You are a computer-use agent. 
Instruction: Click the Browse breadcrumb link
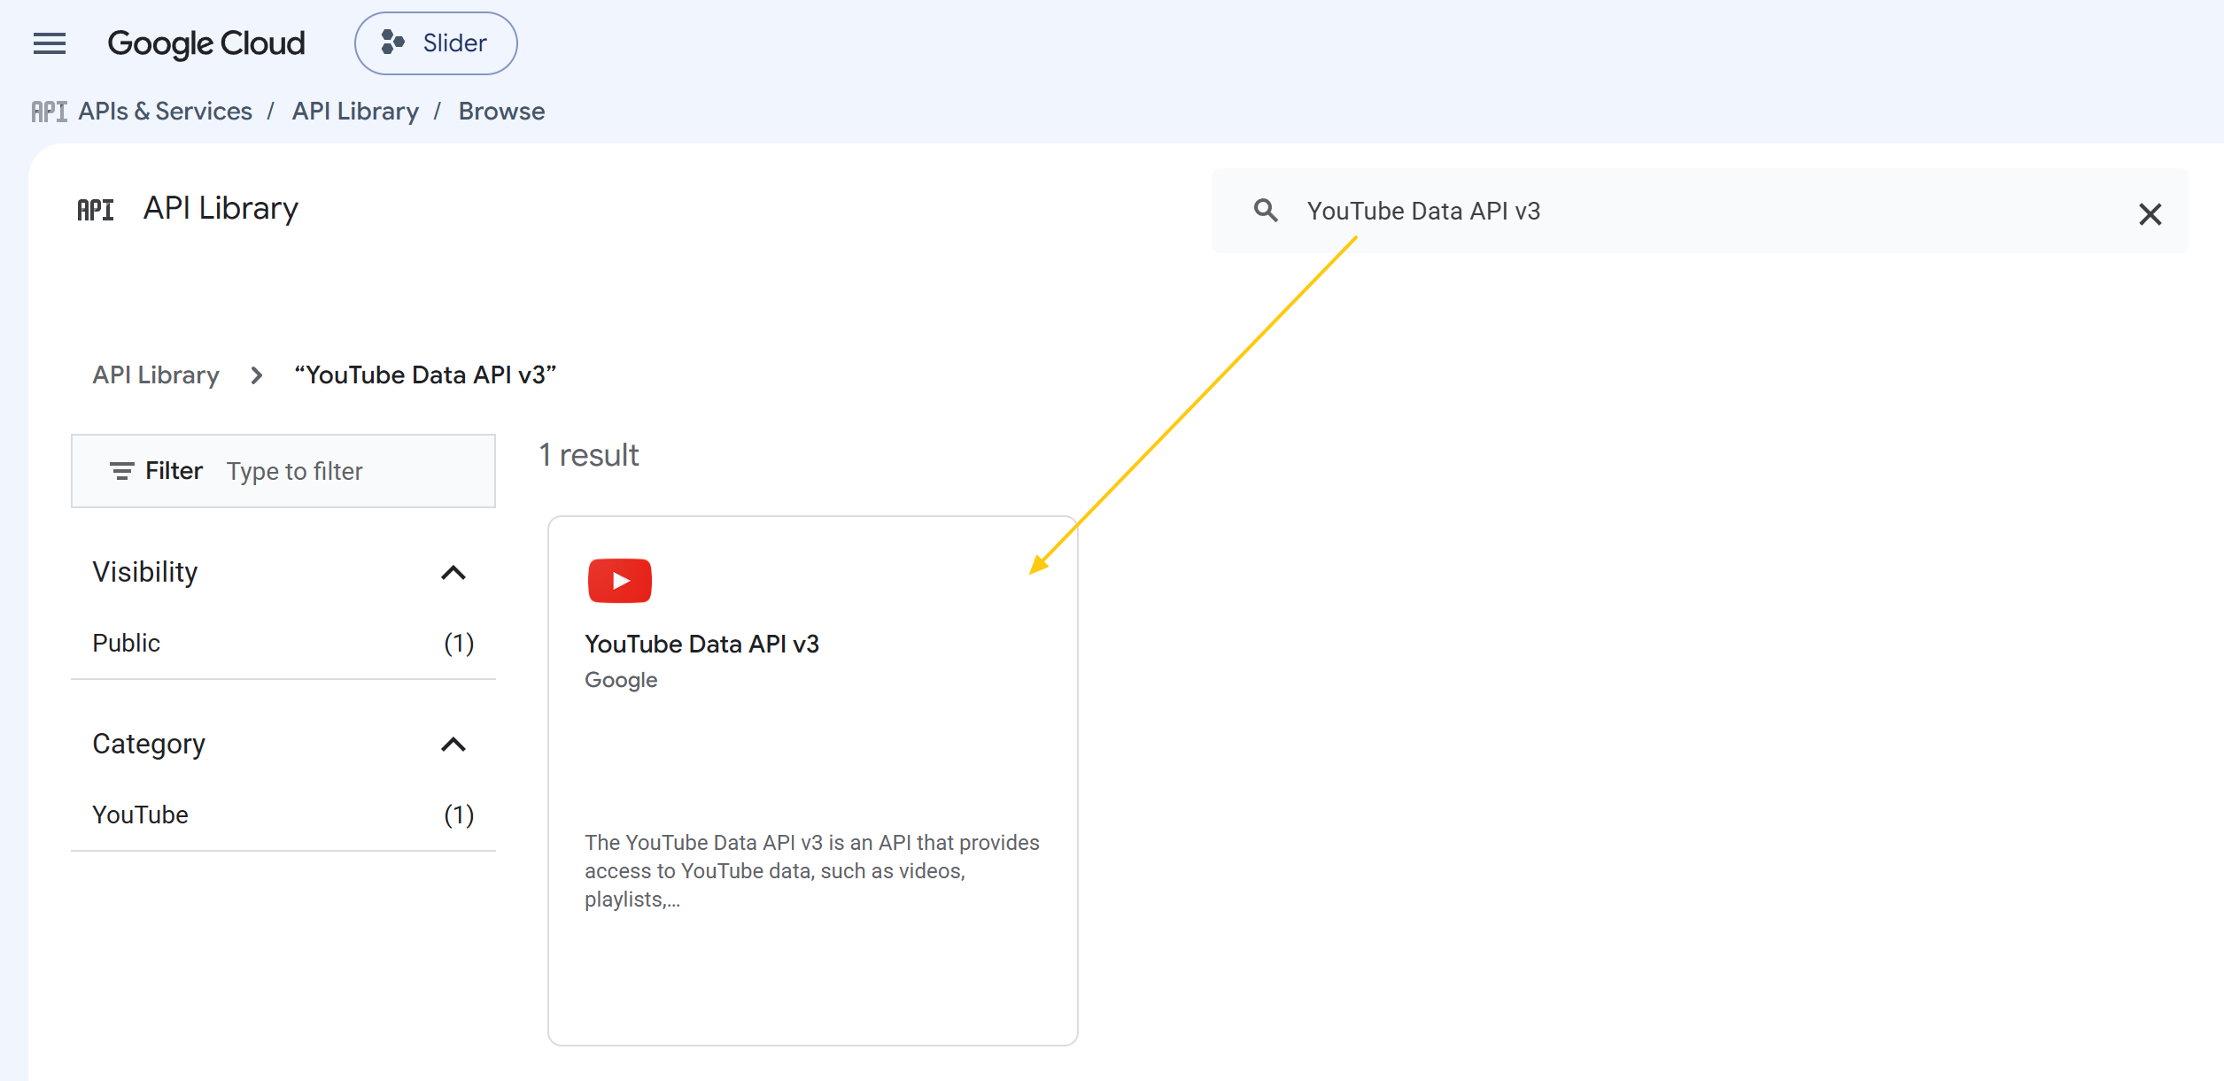501,112
